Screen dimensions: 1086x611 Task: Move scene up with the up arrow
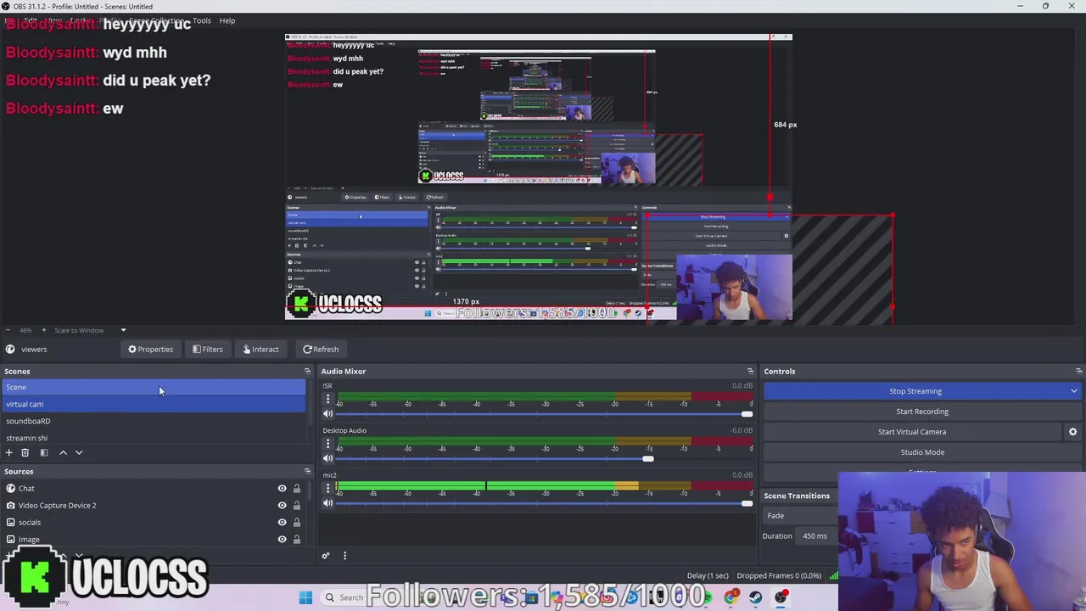[x=63, y=452]
